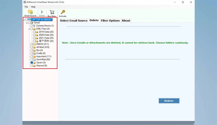Screen dimensions: 217x125
Task: Select the 2019 Data (25) label
Action: point(46,32)
